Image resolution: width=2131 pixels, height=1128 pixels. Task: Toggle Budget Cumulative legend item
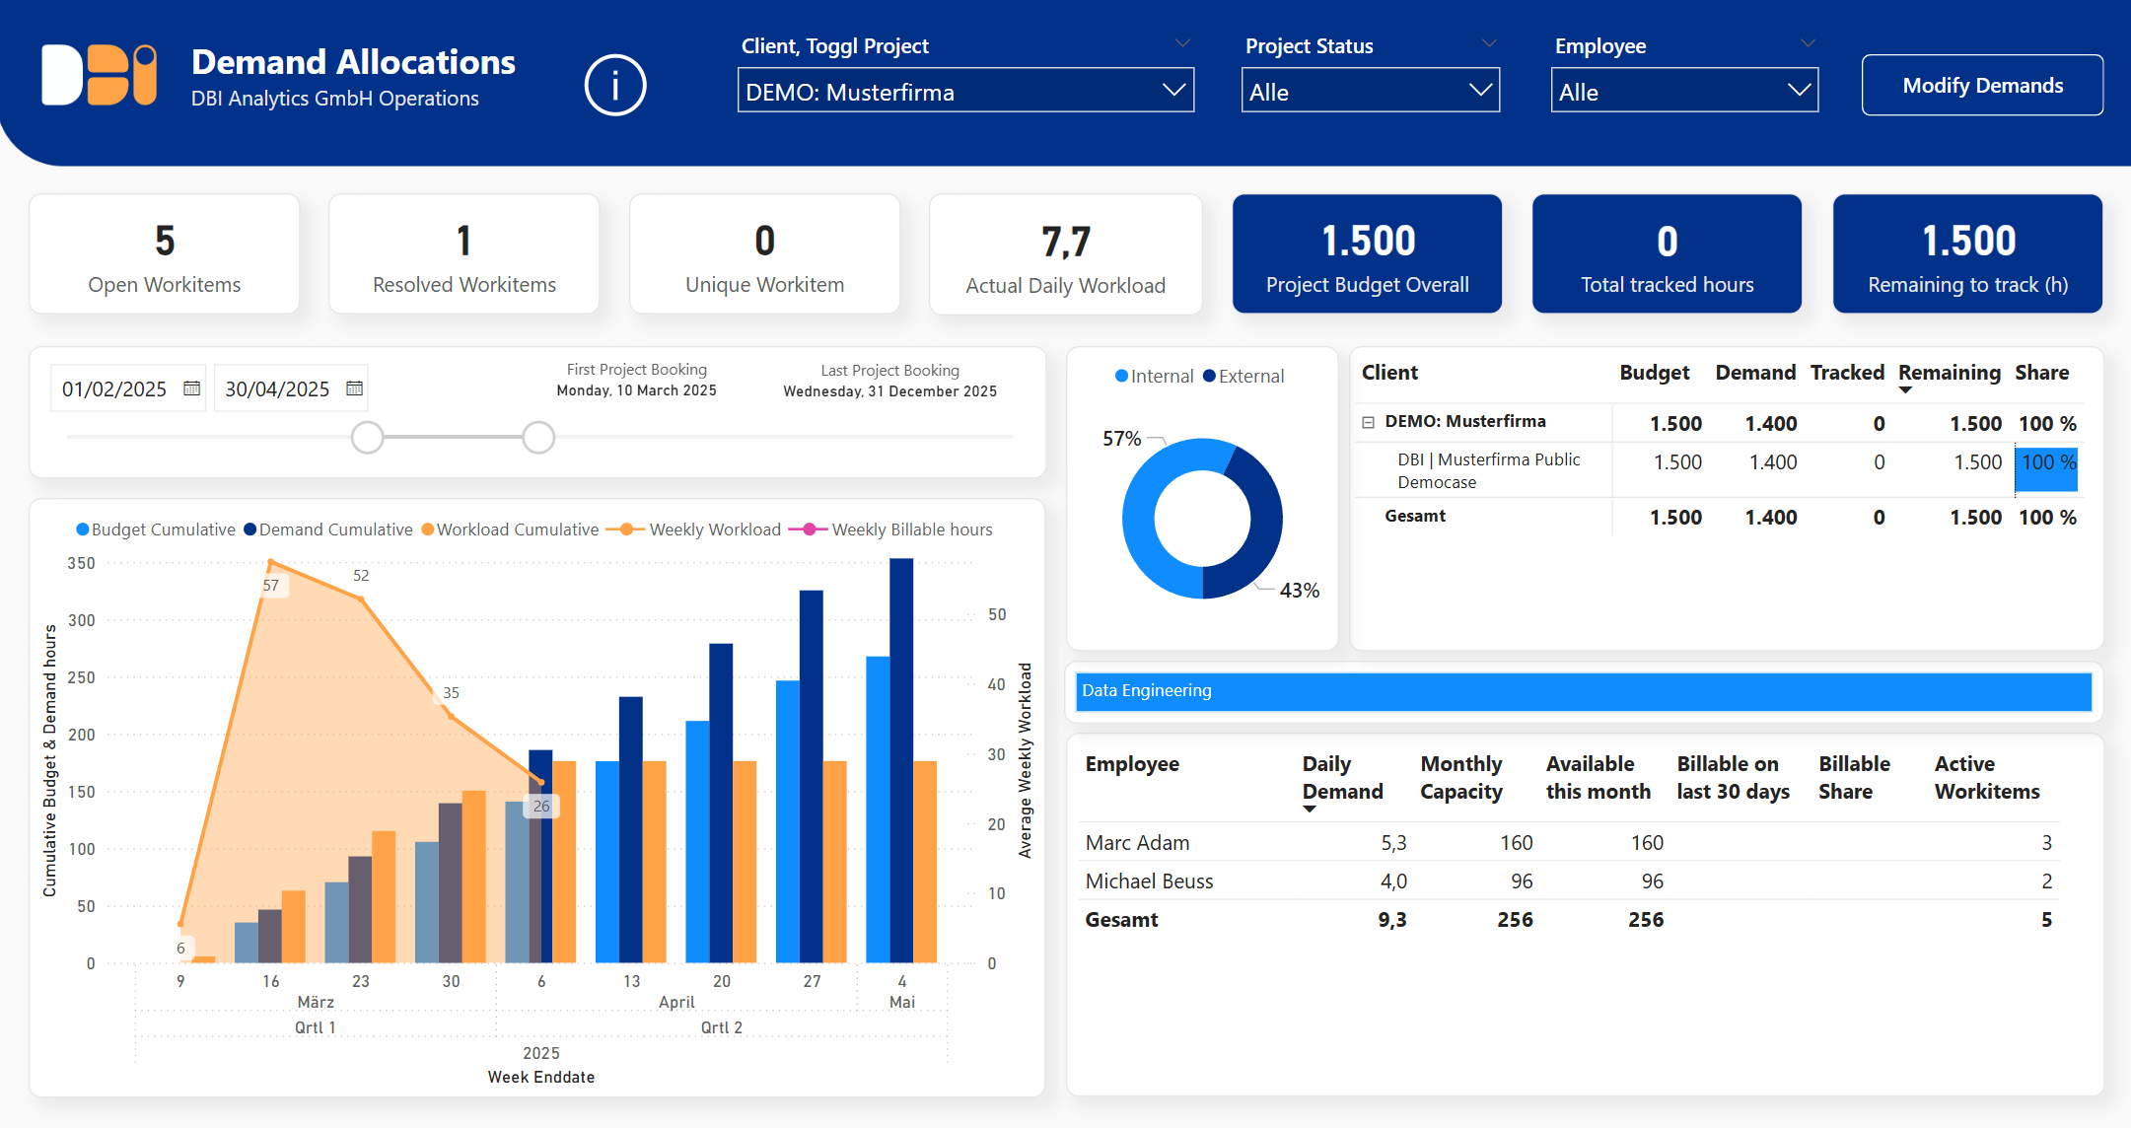(x=156, y=529)
